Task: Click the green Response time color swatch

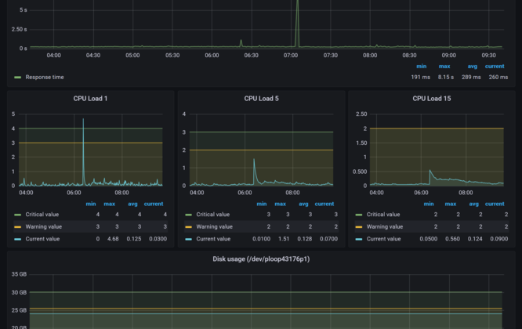Action: [x=18, y=77]
